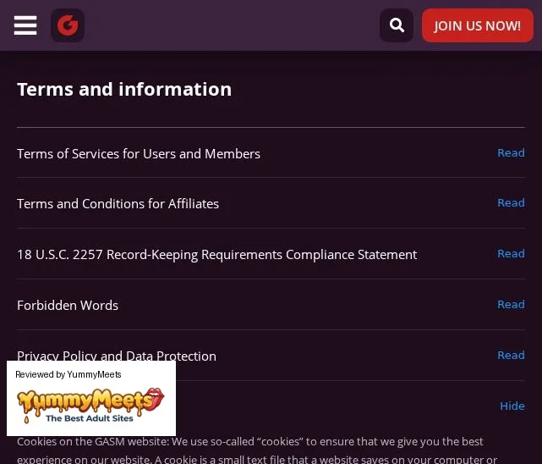The image size is (542, 464).
Task: Click the red G site logo
Action: (68, 25)
